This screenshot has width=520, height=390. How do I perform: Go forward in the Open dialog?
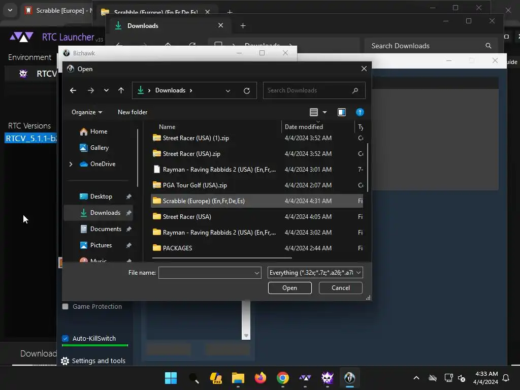(90, 90)
